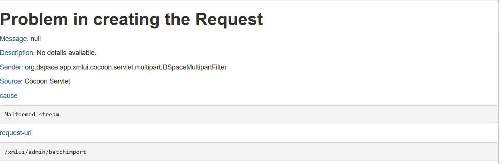Click the blue "request-uri" label
Screen dimensions: 502x164
(x=16, y=133)
